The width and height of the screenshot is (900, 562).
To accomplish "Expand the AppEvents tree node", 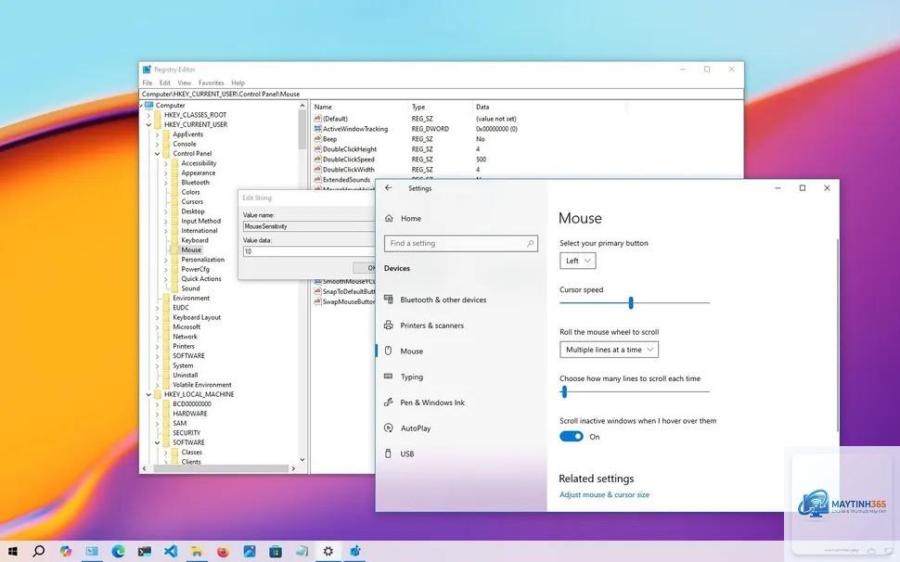I will tap(158, 134).
